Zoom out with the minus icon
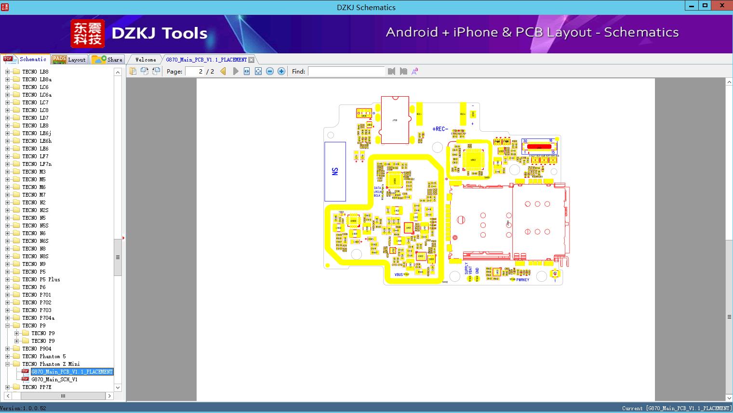This screenshot has height=413, width=733. click(x=270, y=71)
